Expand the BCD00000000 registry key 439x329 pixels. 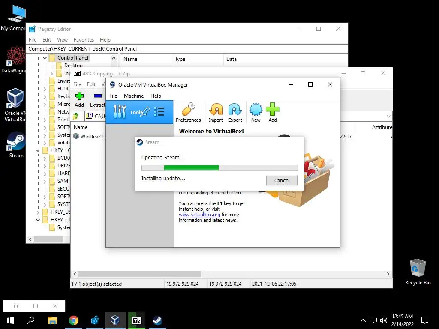[x=45, y=158]
